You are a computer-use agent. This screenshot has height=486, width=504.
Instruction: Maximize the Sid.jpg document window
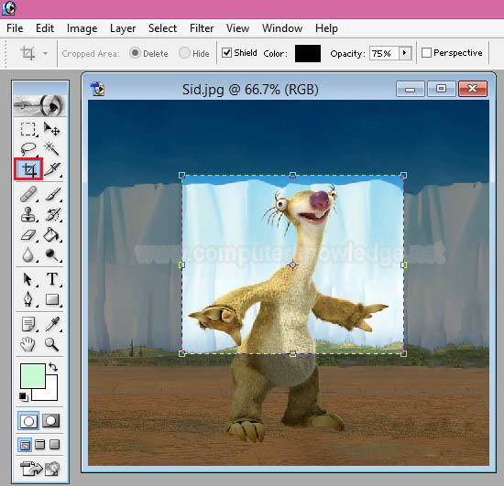(441, 89)
